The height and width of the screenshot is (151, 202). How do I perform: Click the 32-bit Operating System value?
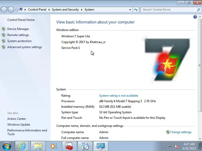point(115,112)
